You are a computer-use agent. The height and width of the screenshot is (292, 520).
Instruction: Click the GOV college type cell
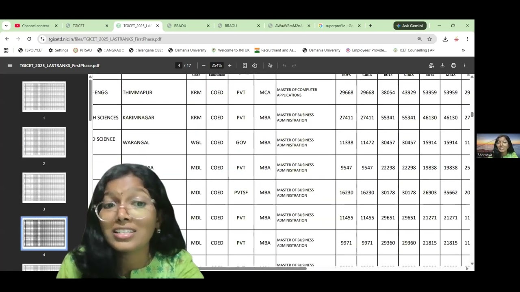241,142
